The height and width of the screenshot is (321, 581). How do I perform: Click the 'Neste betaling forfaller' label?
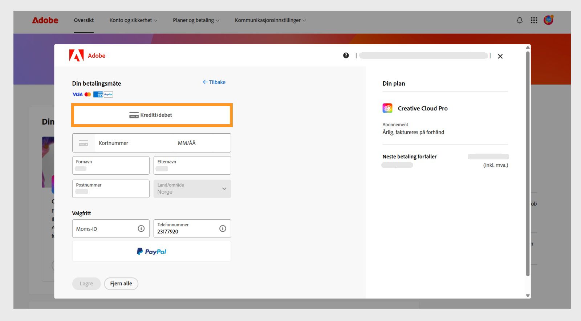pyautogui.click(x=410, y=157)
